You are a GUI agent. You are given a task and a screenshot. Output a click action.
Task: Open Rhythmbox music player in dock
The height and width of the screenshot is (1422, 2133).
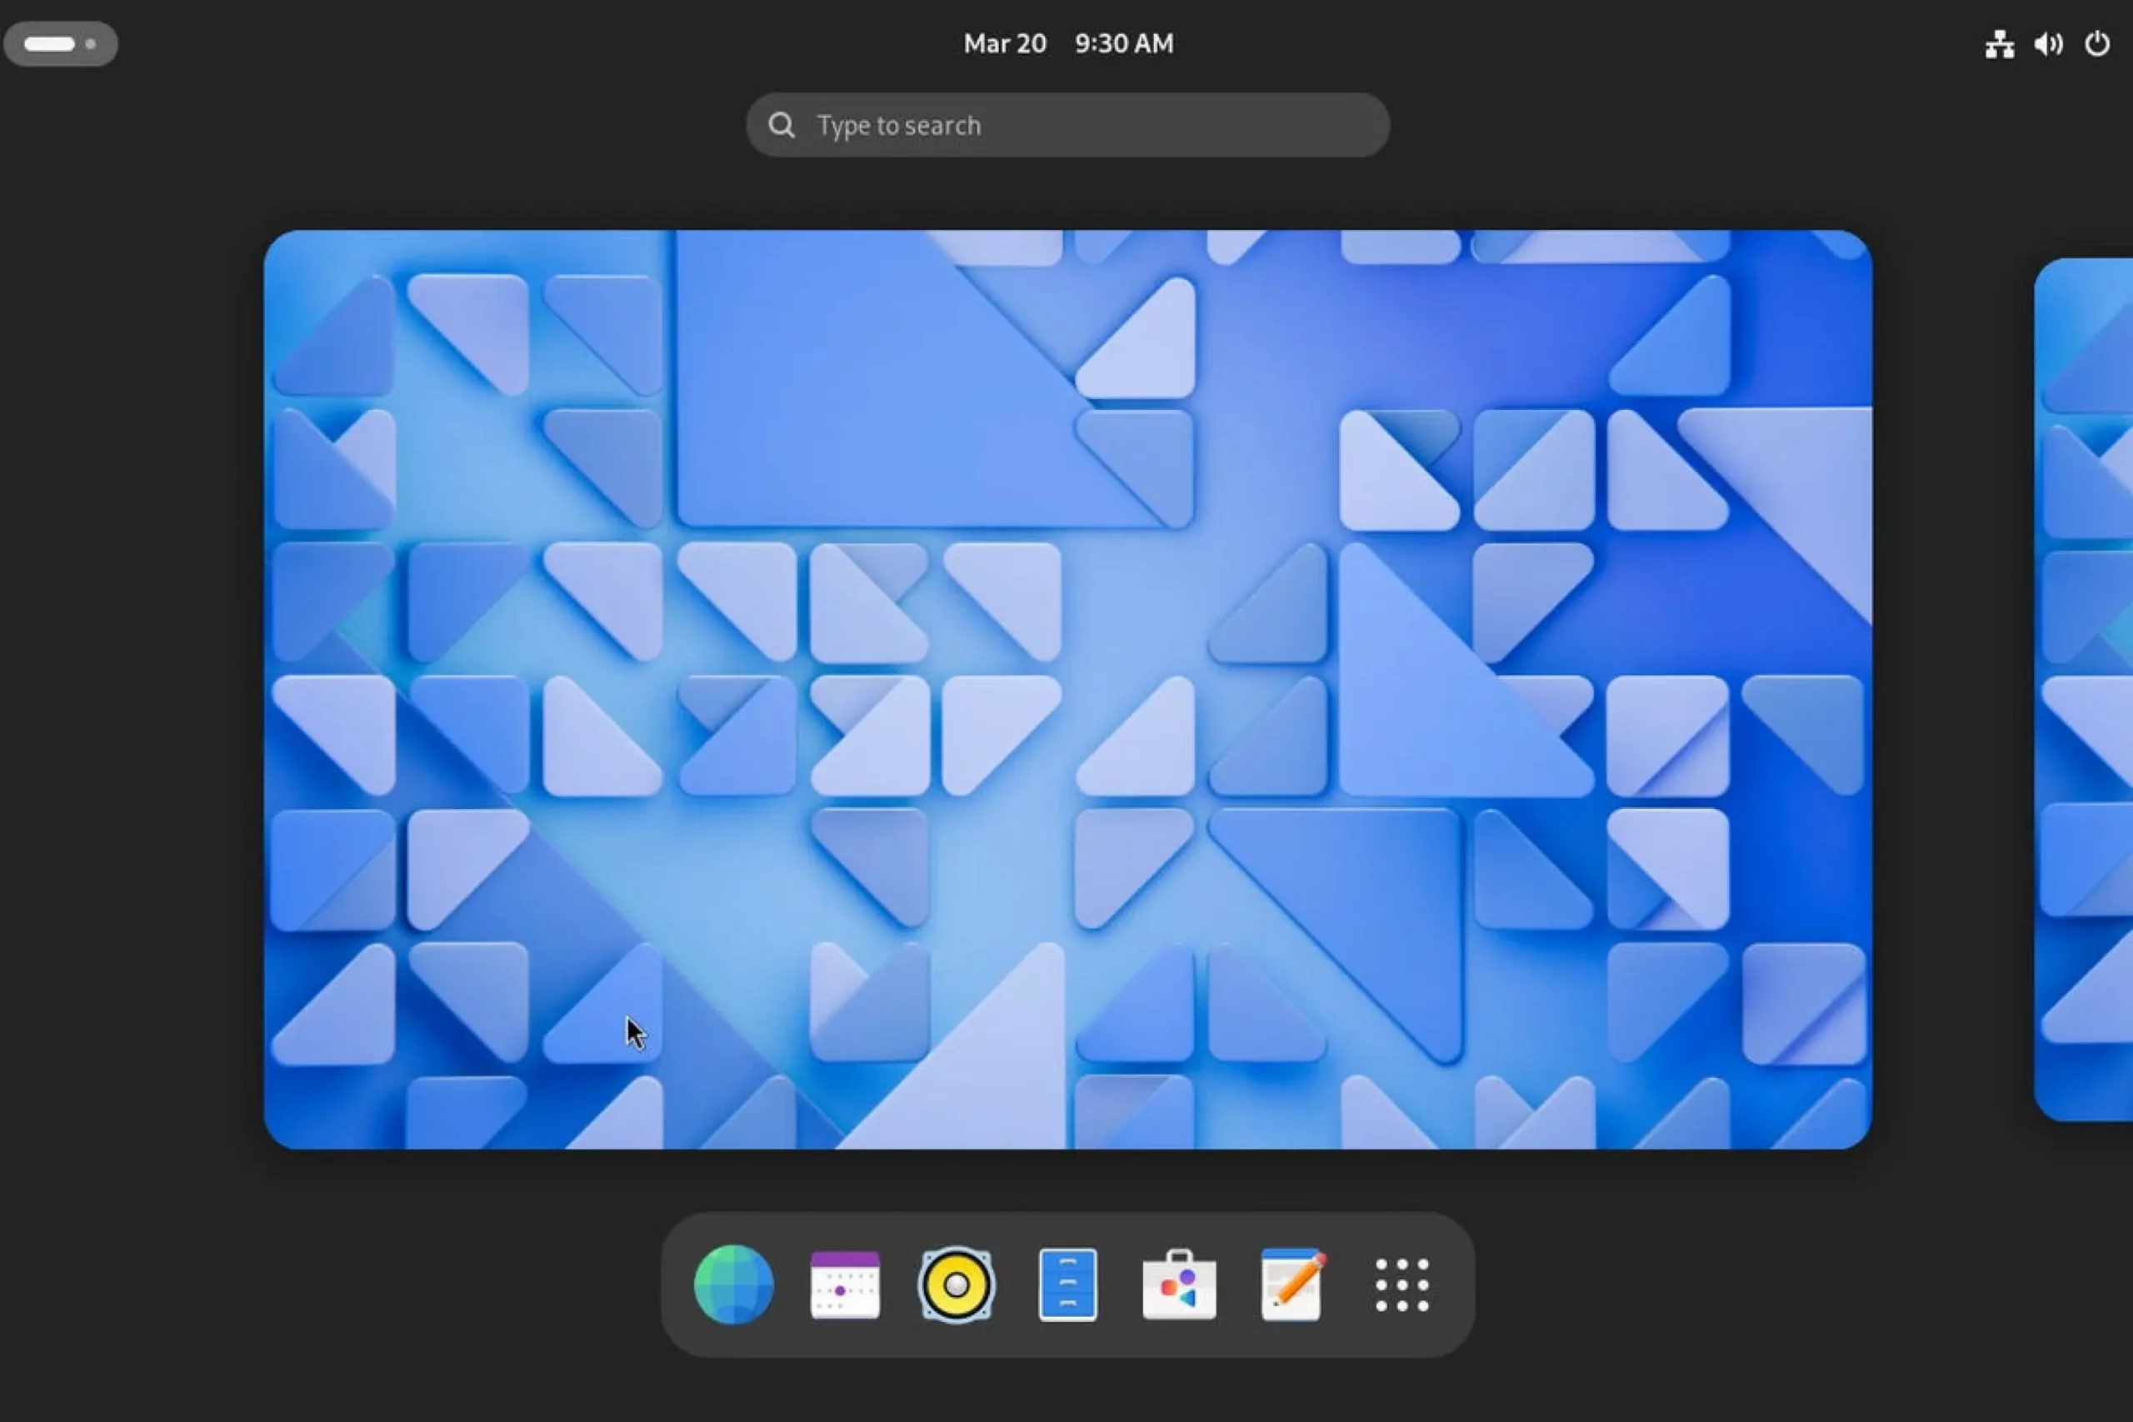956,1285
